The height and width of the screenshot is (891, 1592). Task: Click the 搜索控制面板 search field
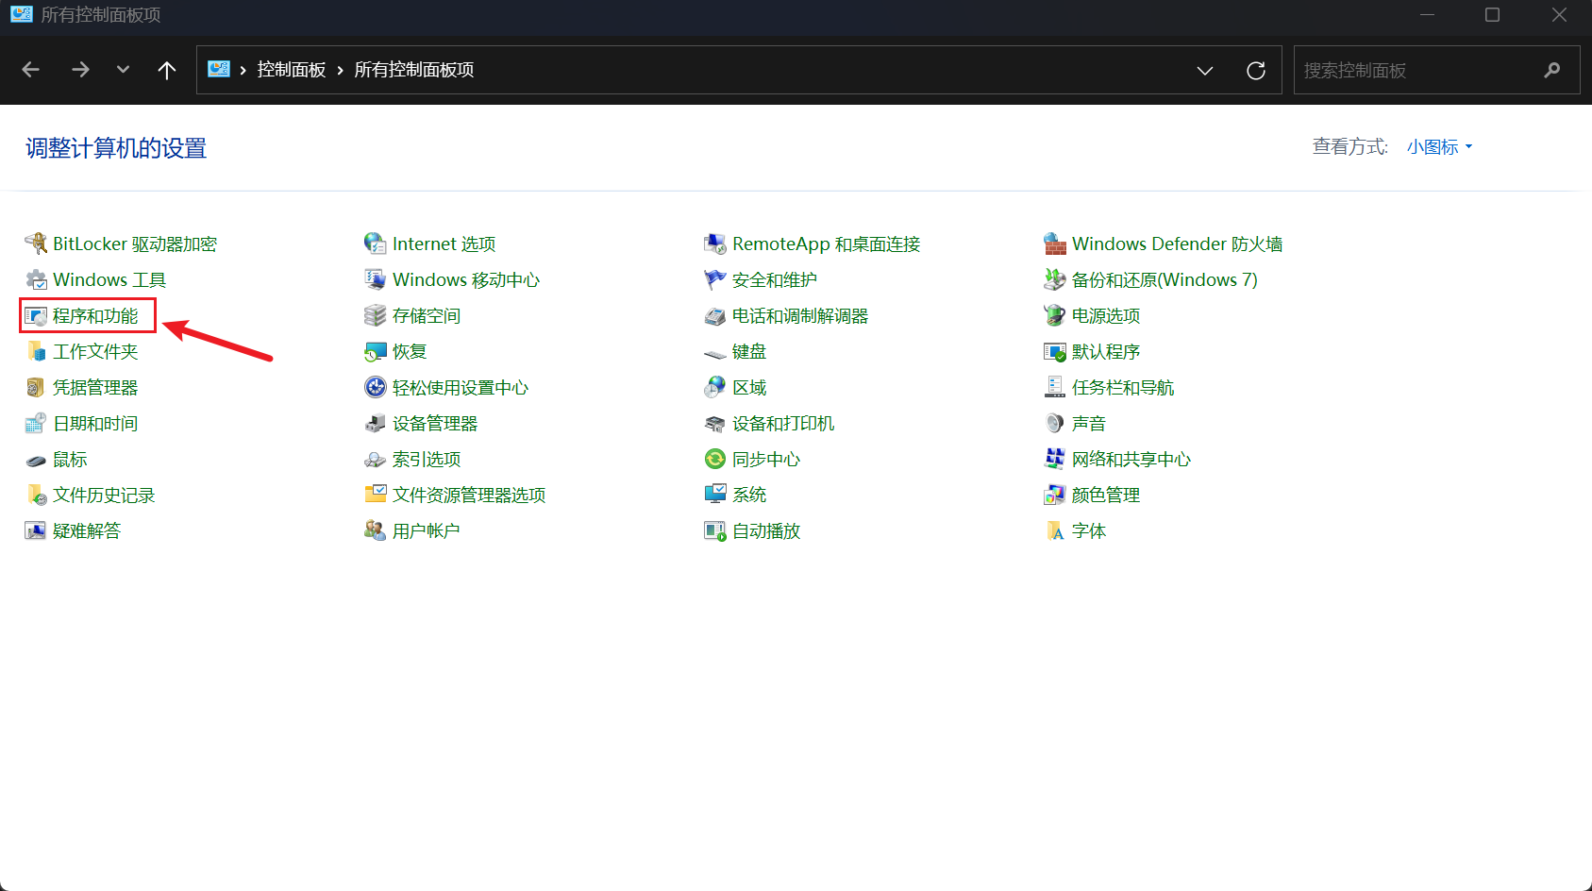[x=1436, y=71]
